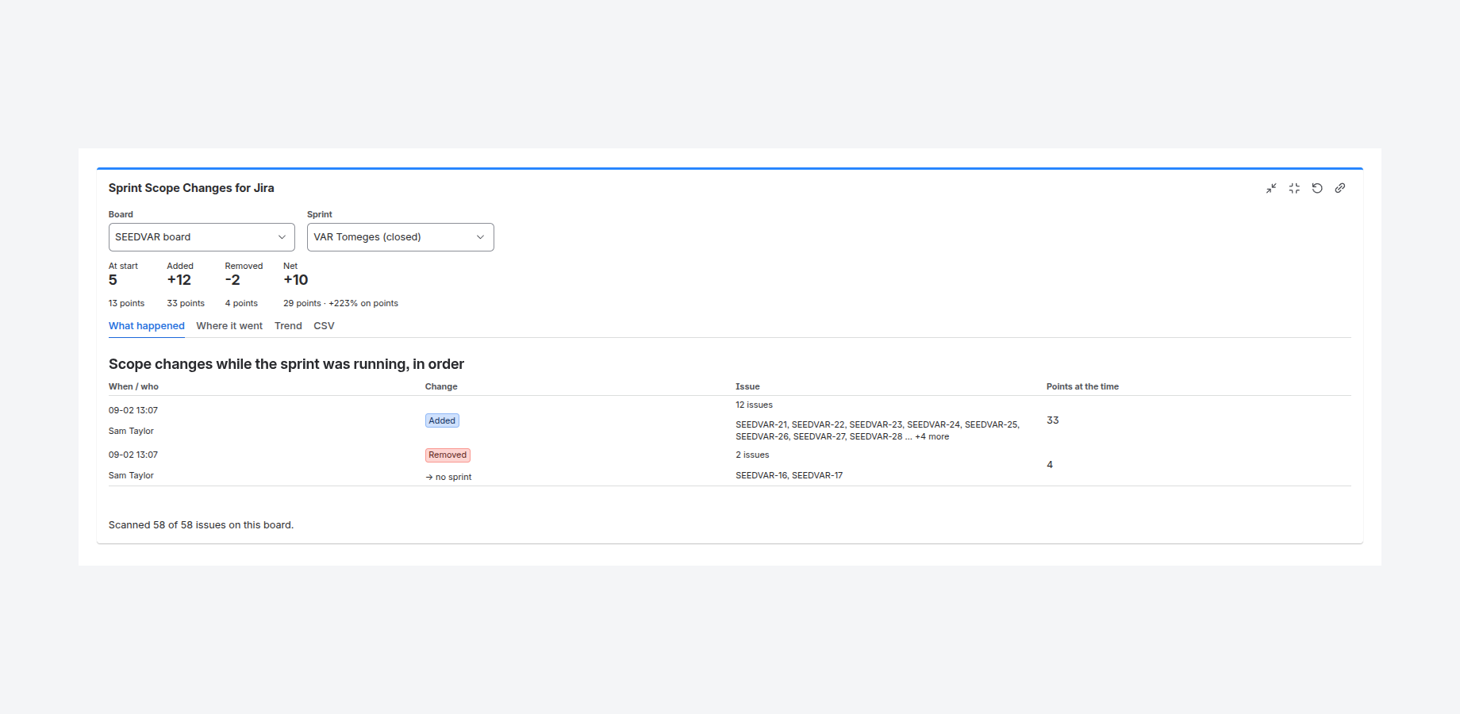Click the chevron in the Sprint selector
Viewport: 1460px width, 714px height.
tap(480, 237)
